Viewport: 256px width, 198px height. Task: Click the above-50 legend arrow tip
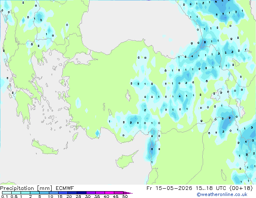128,193
